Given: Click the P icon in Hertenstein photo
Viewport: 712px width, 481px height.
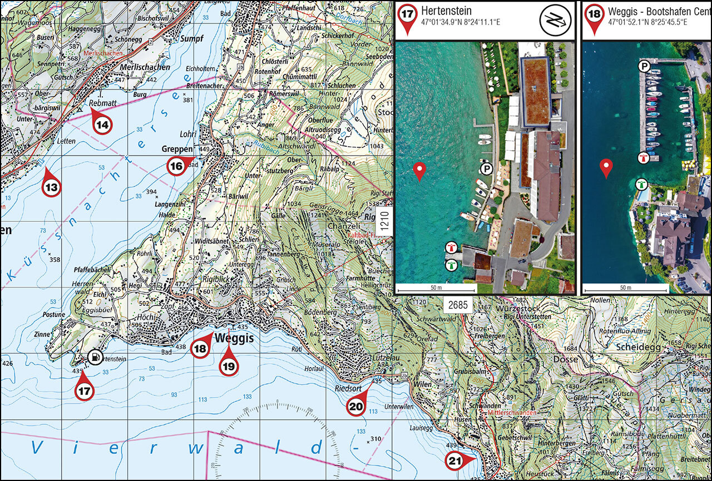Looking at the screenshot, I should [486, 167].
